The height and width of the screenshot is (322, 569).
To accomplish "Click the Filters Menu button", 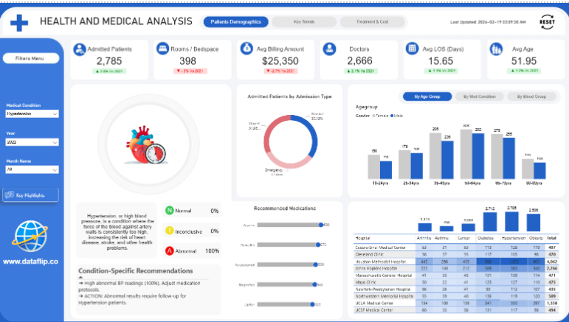I will click(x=30, y=57).
